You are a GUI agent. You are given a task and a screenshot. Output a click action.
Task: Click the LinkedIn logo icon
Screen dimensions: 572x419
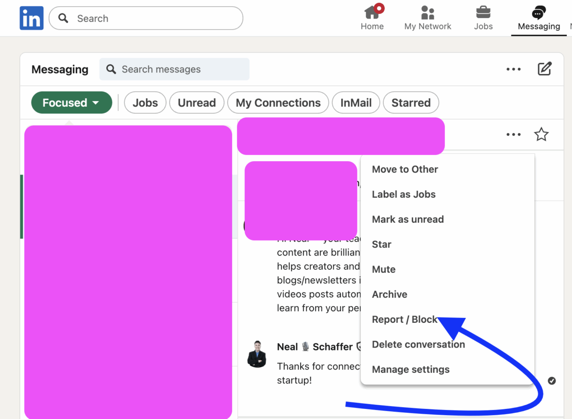tap(31, 19)
